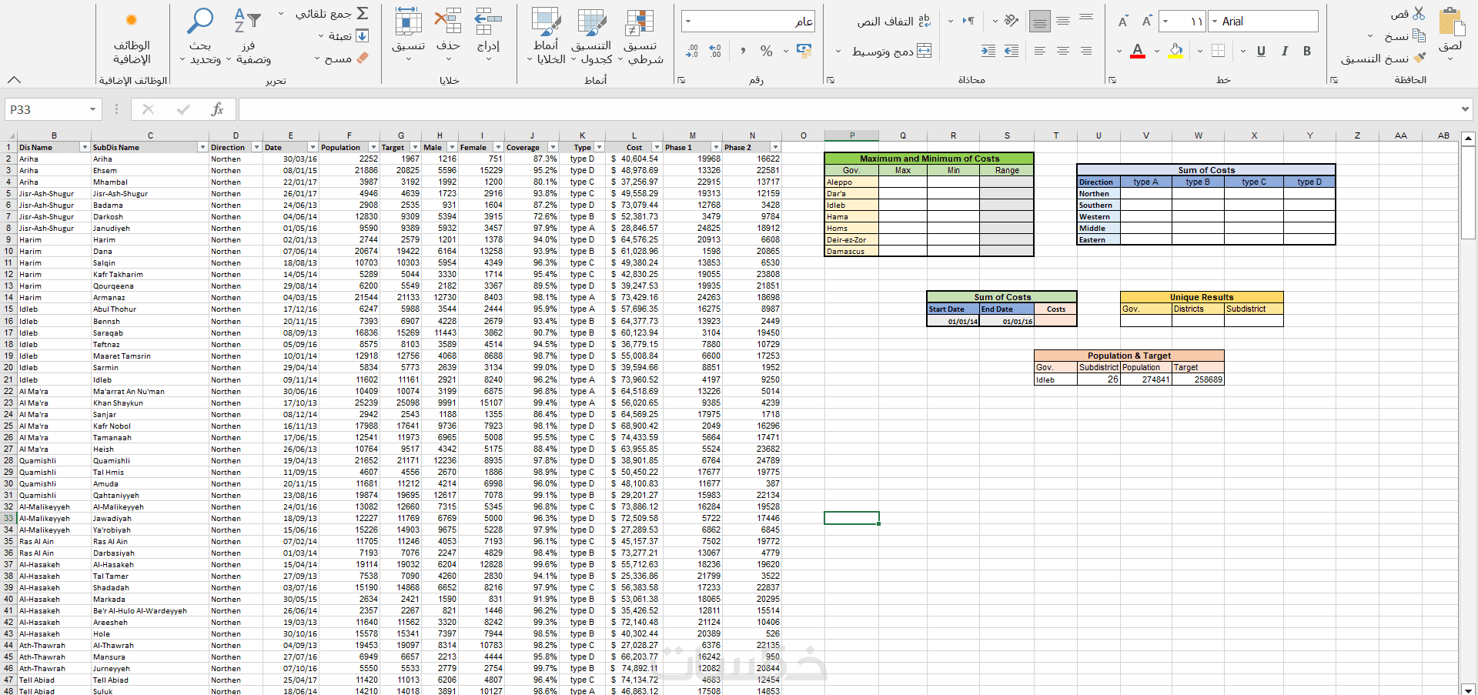Open the Population column filter dropdown
Viewport: 1478px width, 695px height.
(373, 147)
